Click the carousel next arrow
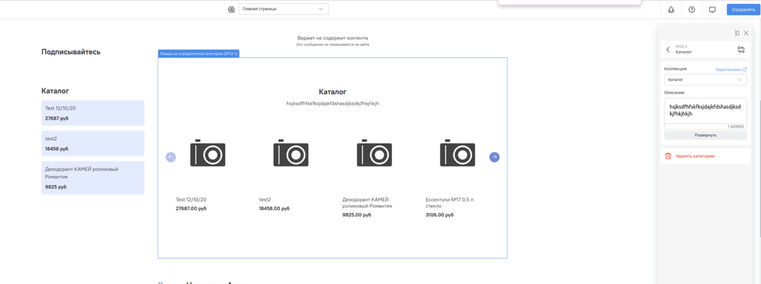This screenshot has height=284, width=761. [494, 157]
